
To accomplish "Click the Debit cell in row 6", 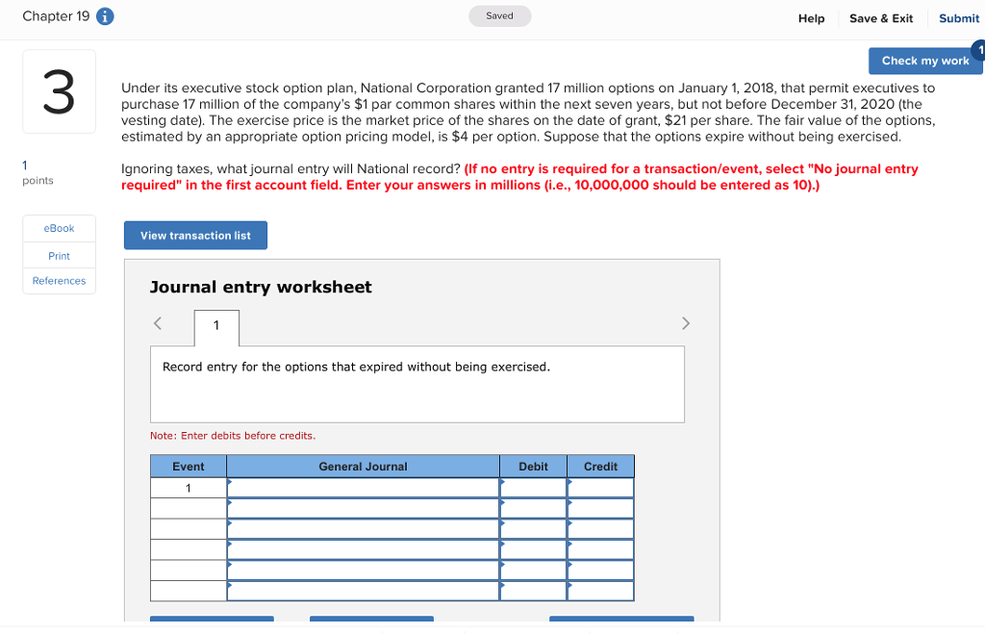I will point(533,592).
